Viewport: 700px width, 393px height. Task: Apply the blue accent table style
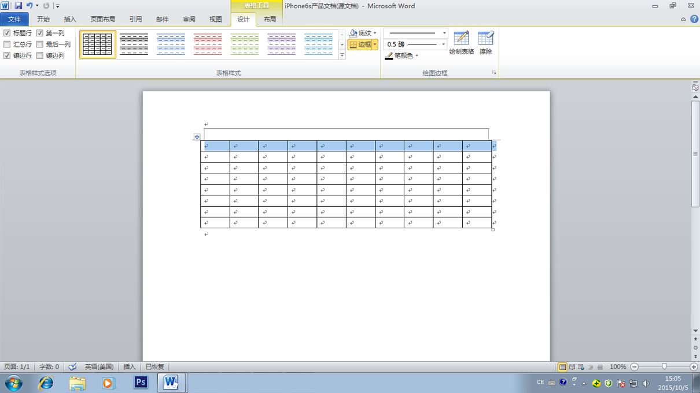(171, 45)
